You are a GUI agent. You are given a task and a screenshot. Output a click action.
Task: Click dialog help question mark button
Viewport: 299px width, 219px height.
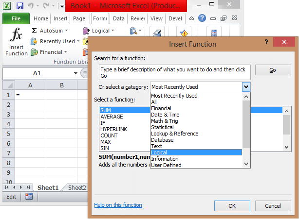click(266, 42)
